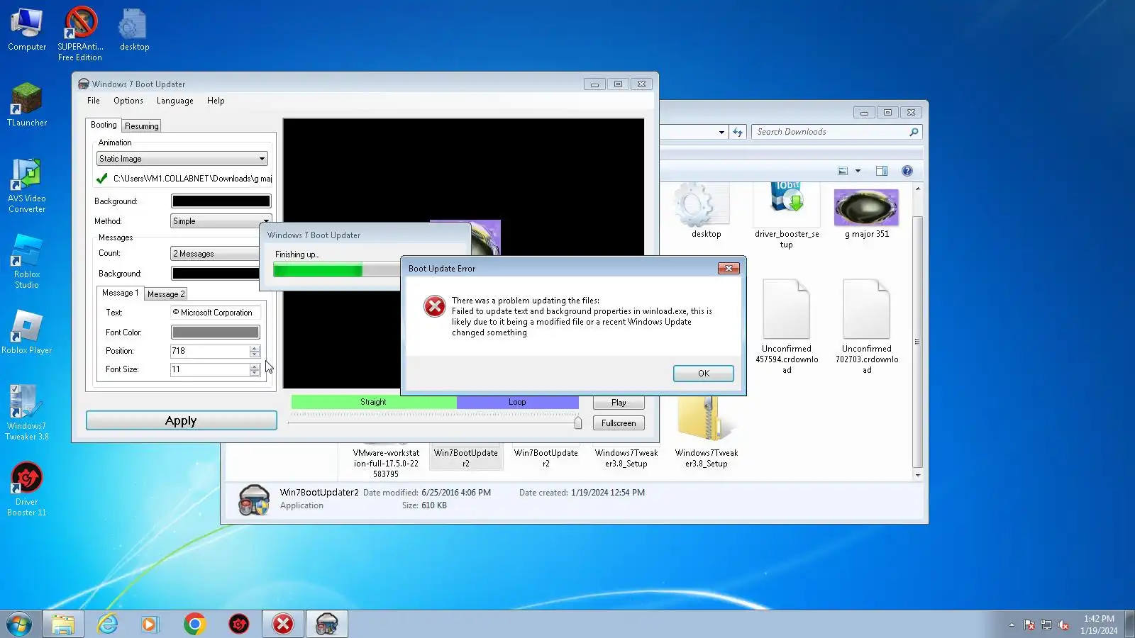The height and width of the screenshot is (638, 1135).
Task: Select Unconfirmed 457594.crdownload file
Action: click(x=787, y=326)
